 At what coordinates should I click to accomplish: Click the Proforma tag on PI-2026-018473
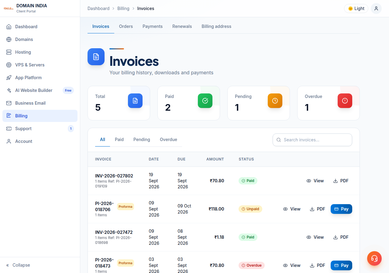coord(126,263)
